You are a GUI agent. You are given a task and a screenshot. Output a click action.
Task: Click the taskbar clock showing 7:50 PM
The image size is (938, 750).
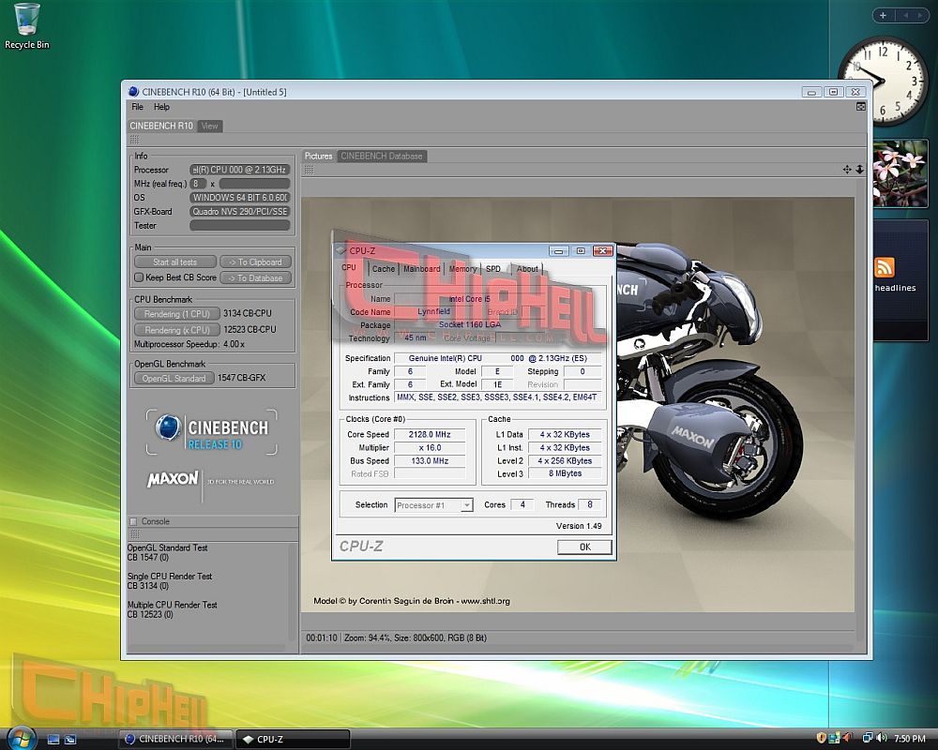pyautogui.click(x=909, y=739)
